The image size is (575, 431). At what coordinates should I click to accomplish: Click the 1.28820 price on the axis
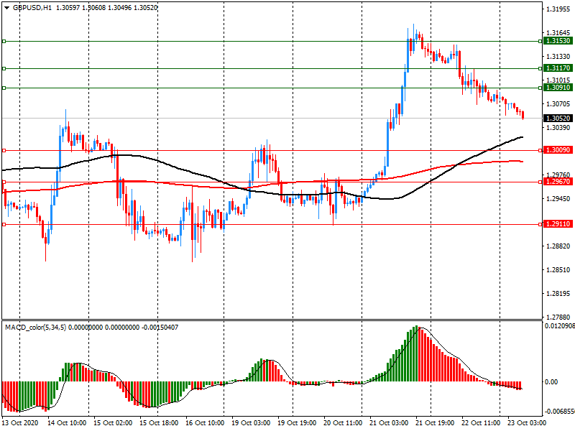coord(558,246)
